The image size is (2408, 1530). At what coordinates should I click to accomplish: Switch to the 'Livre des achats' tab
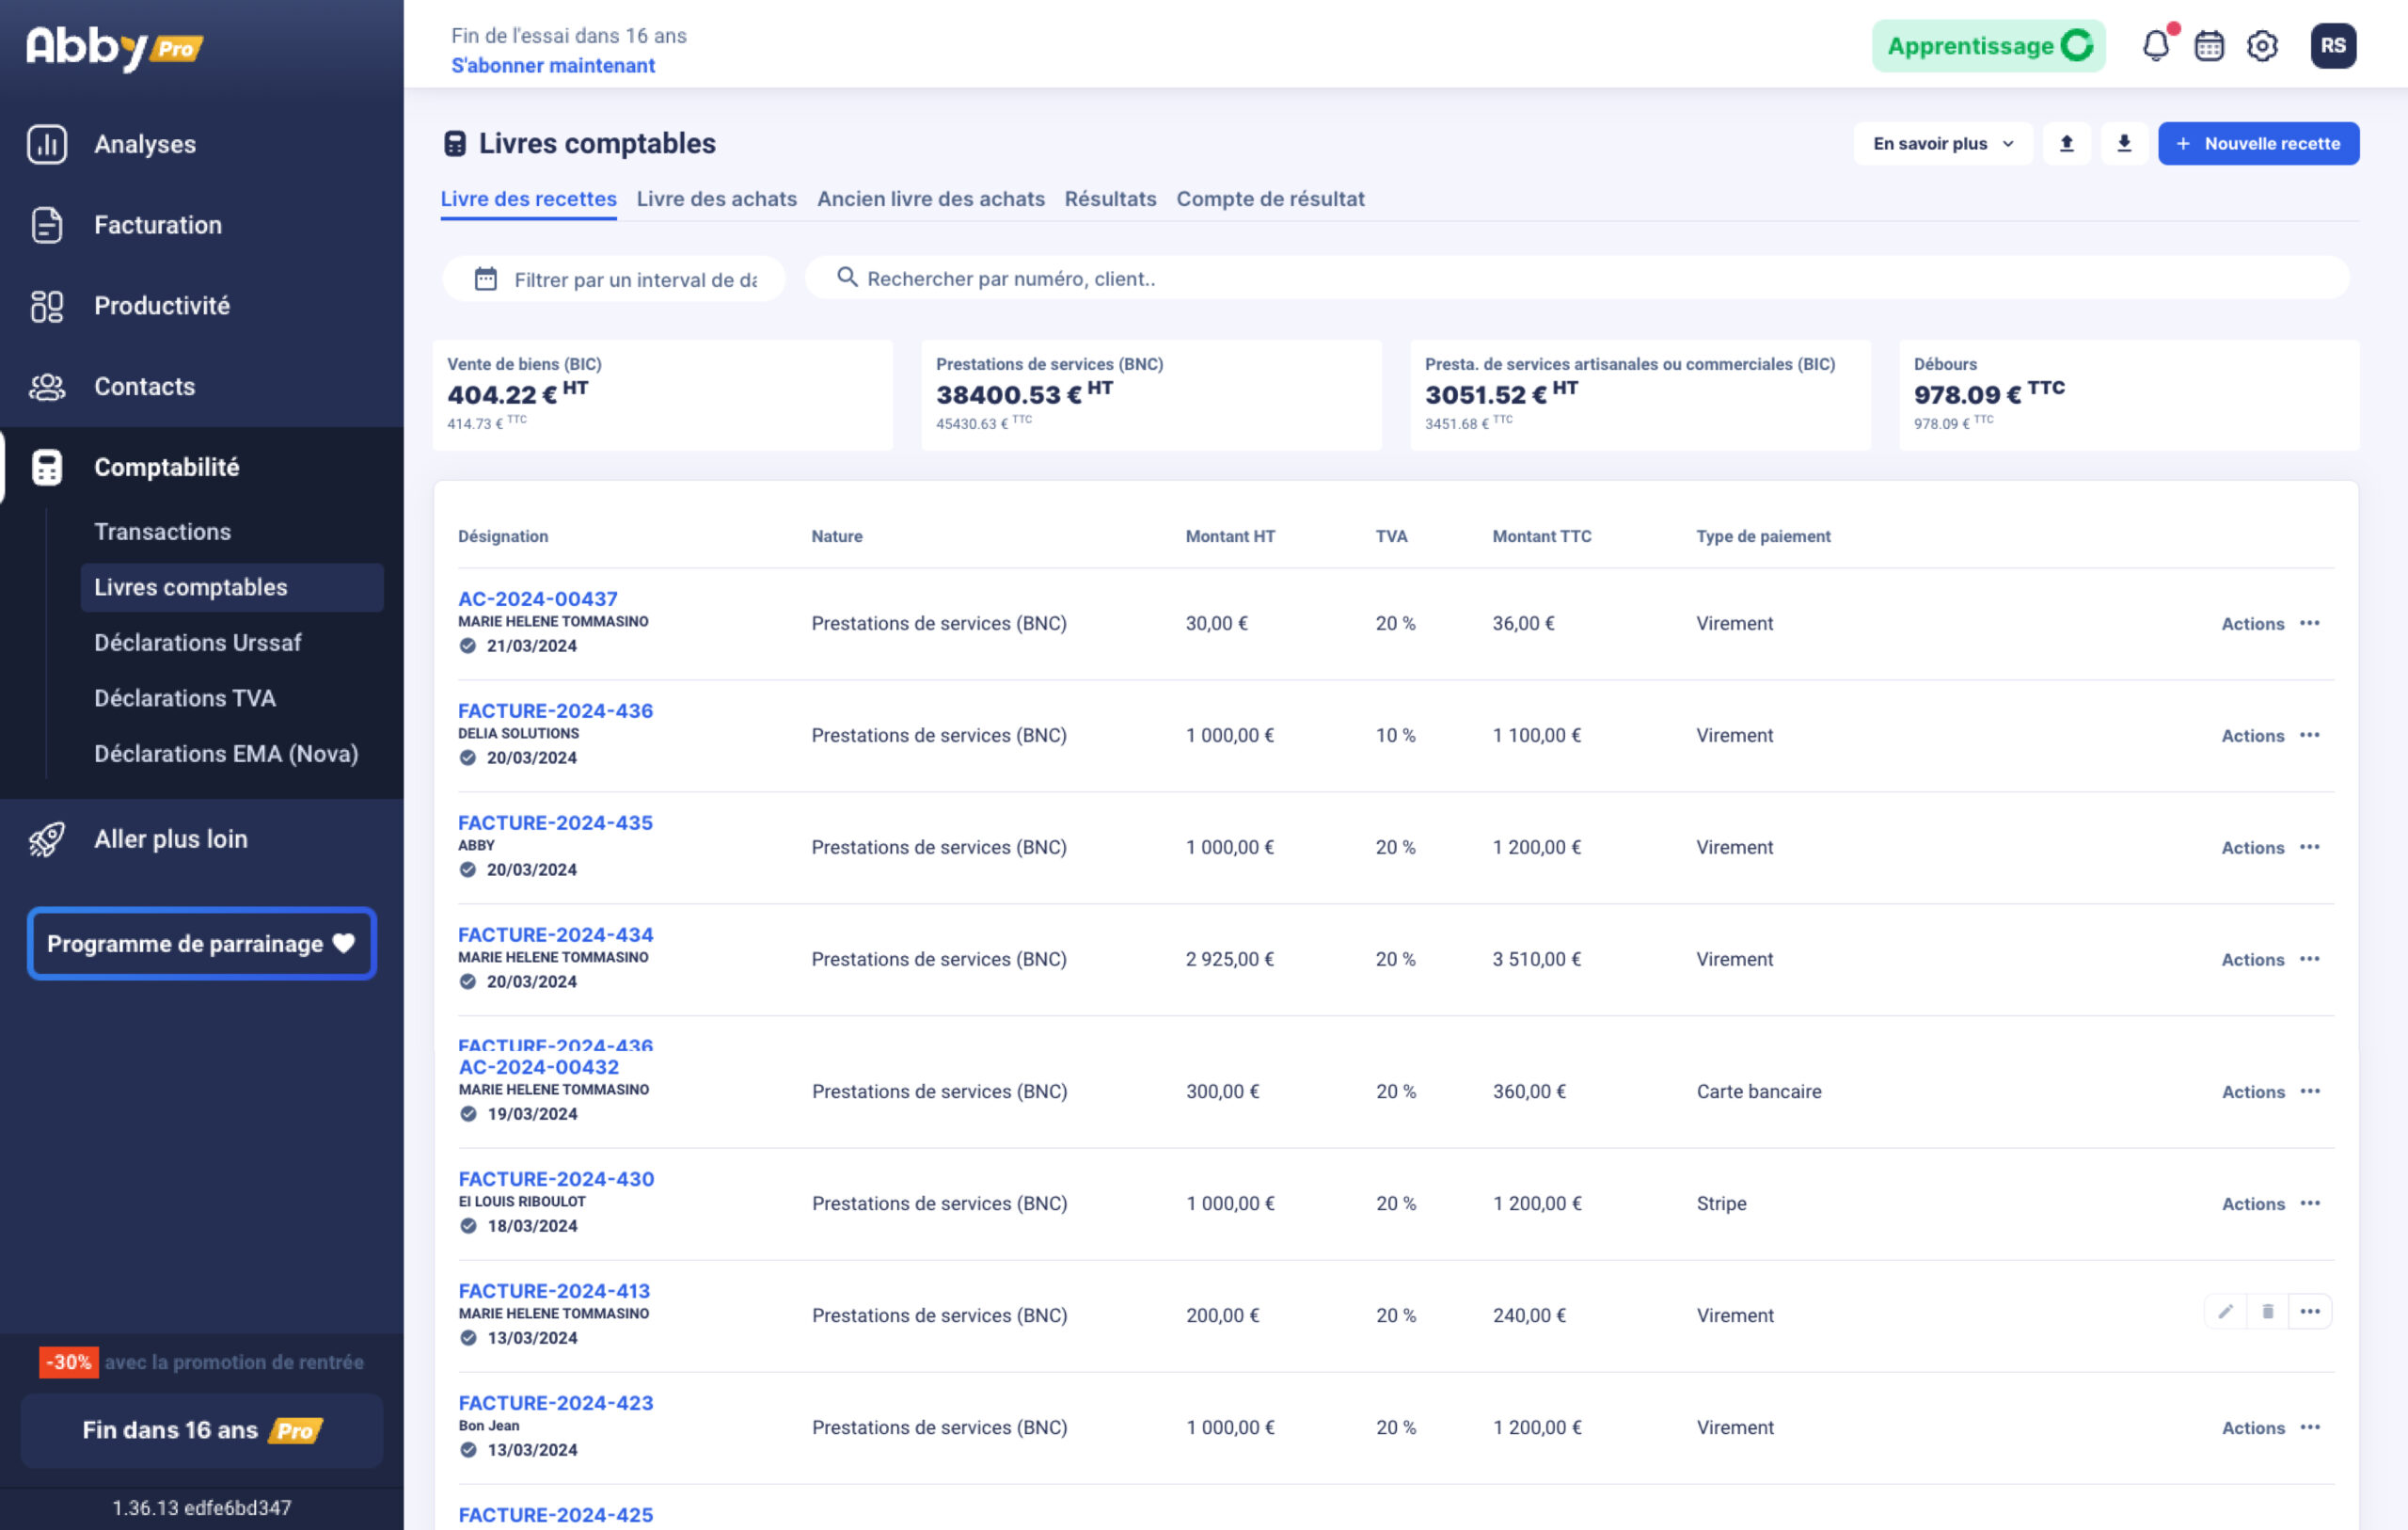[716, 199]
